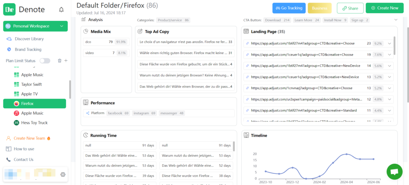Click 2024-04 peak point on Timeline
The image size is (409, 185).
point(346,154)
